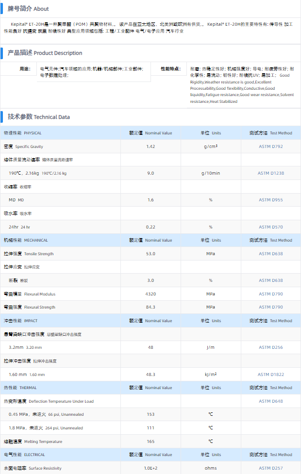This screenshot has width=301, height=474.
Task: Click the ASTM D570 water absorption link
Action: 270,227
